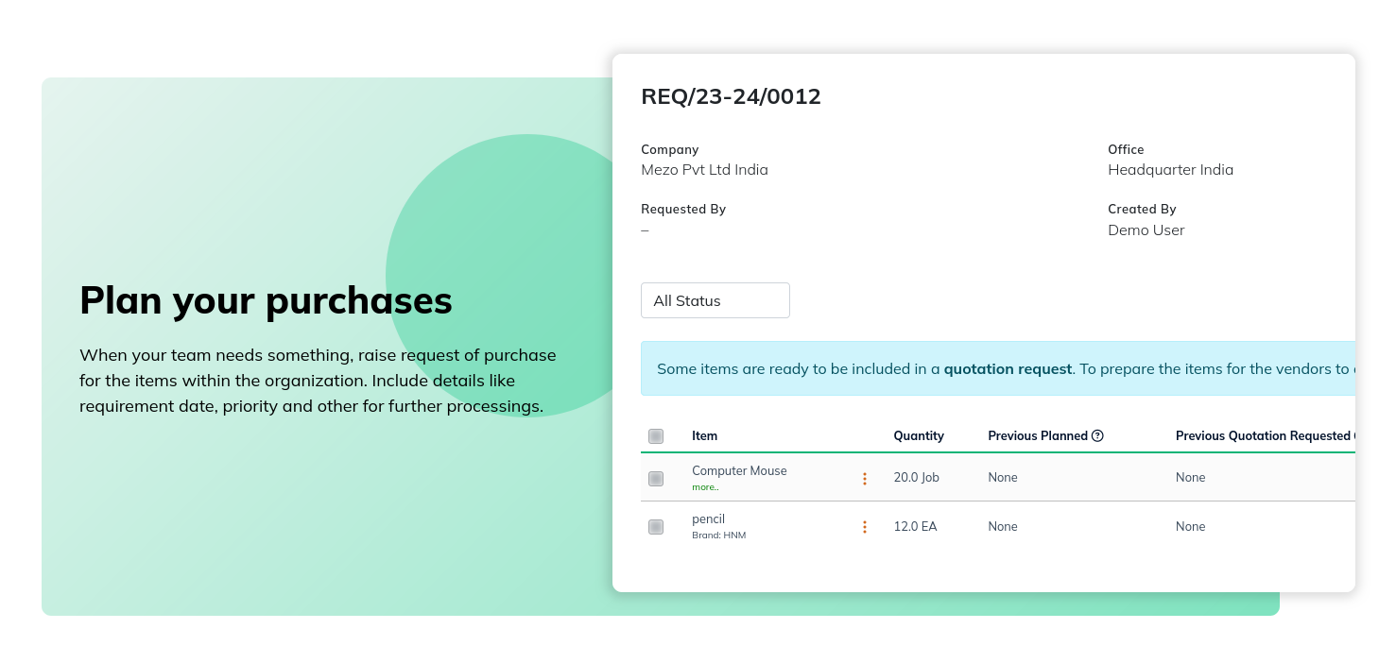Click the Previous Planned help icon
This screenshot has width=1396, height=663.
pyautogui.click(x=1097, y=436)
